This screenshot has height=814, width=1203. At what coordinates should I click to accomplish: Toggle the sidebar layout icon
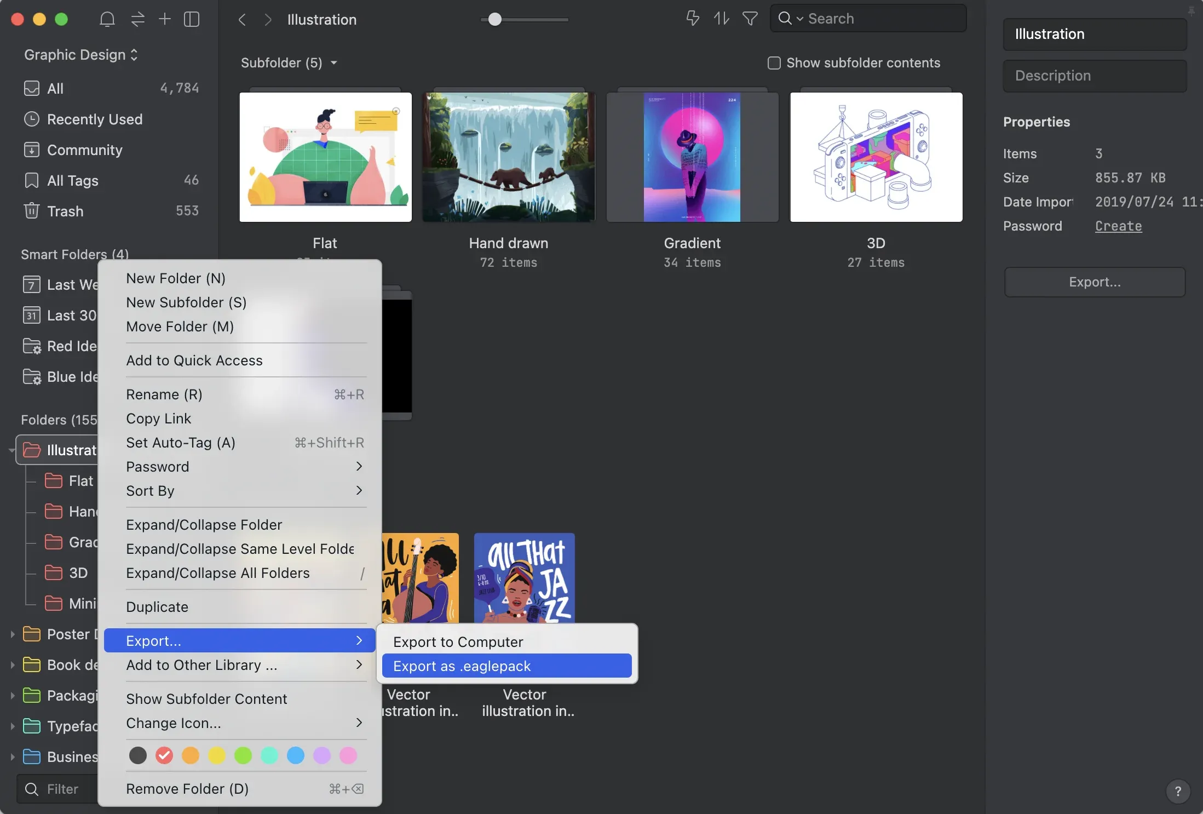(x=192, y=20)
